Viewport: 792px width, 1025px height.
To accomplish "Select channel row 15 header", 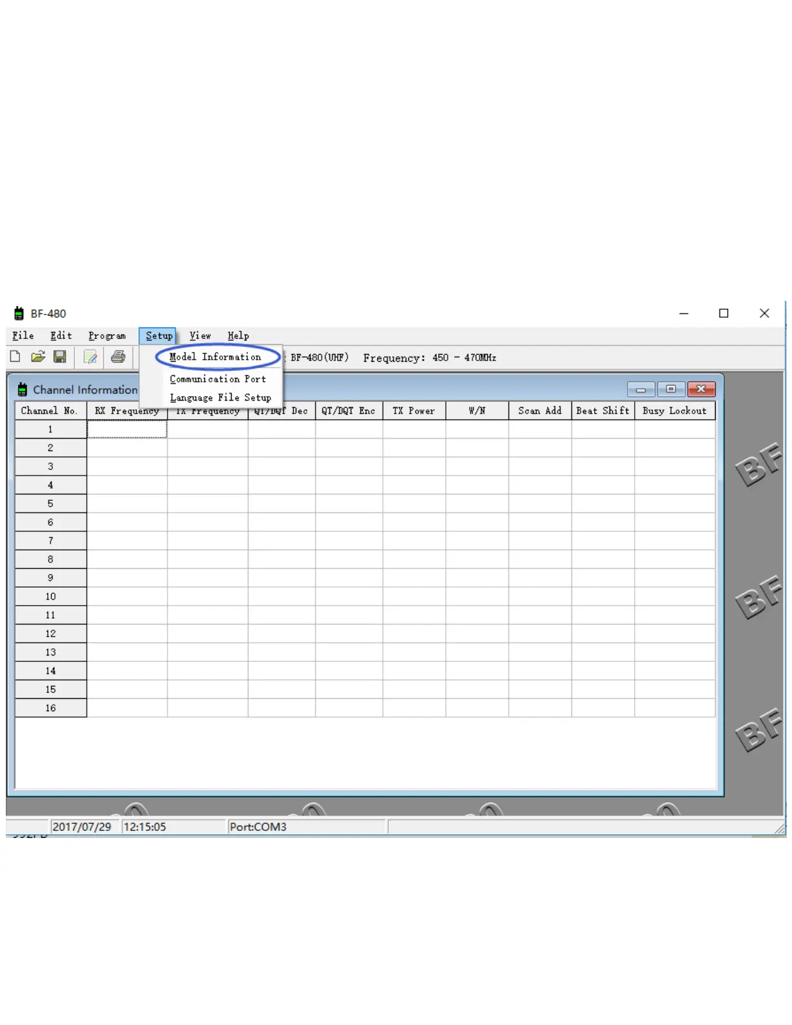I will point(50,690).
